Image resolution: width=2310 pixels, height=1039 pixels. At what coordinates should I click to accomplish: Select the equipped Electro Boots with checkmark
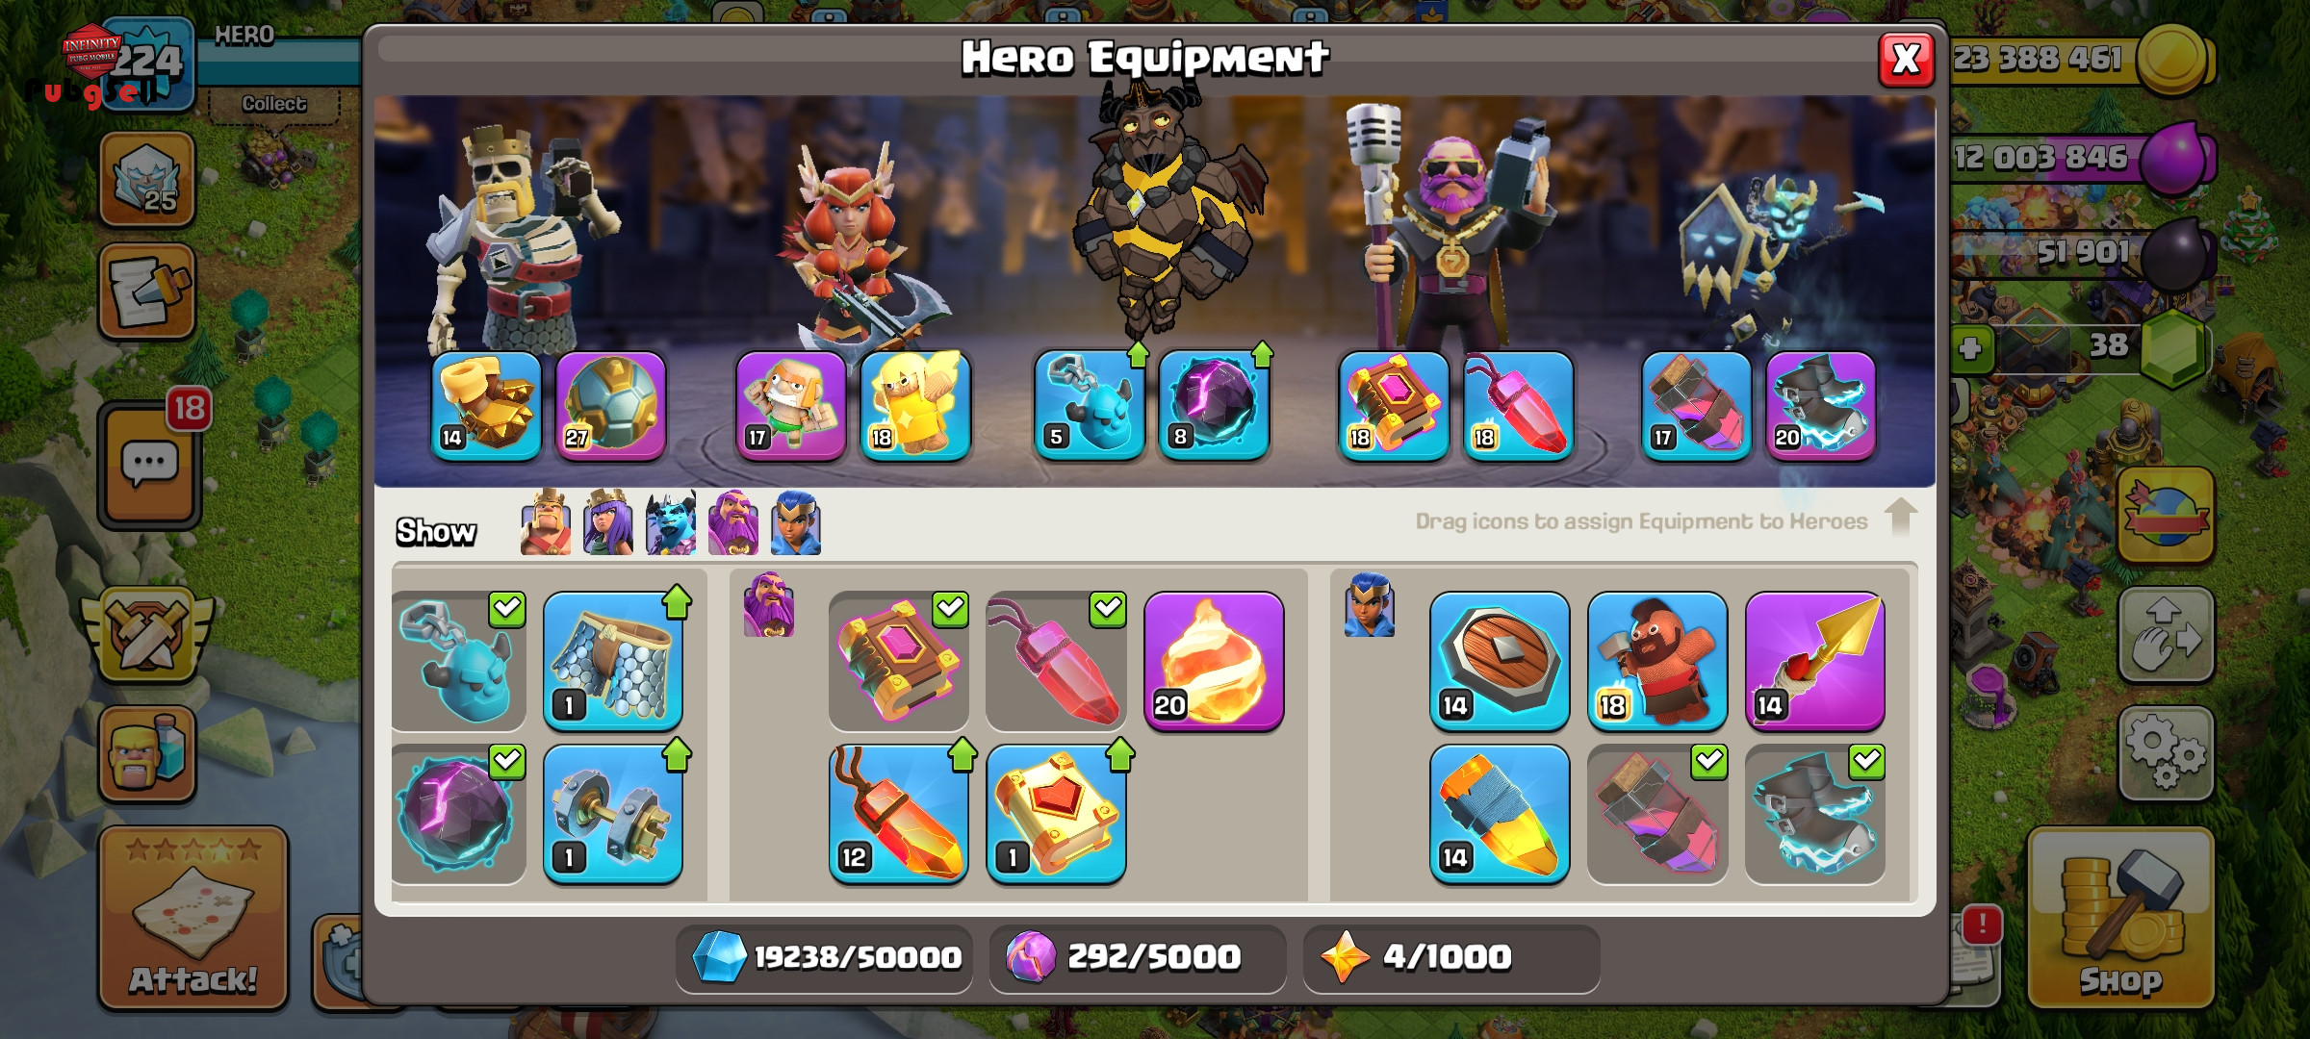click(x=1814, y=814)
